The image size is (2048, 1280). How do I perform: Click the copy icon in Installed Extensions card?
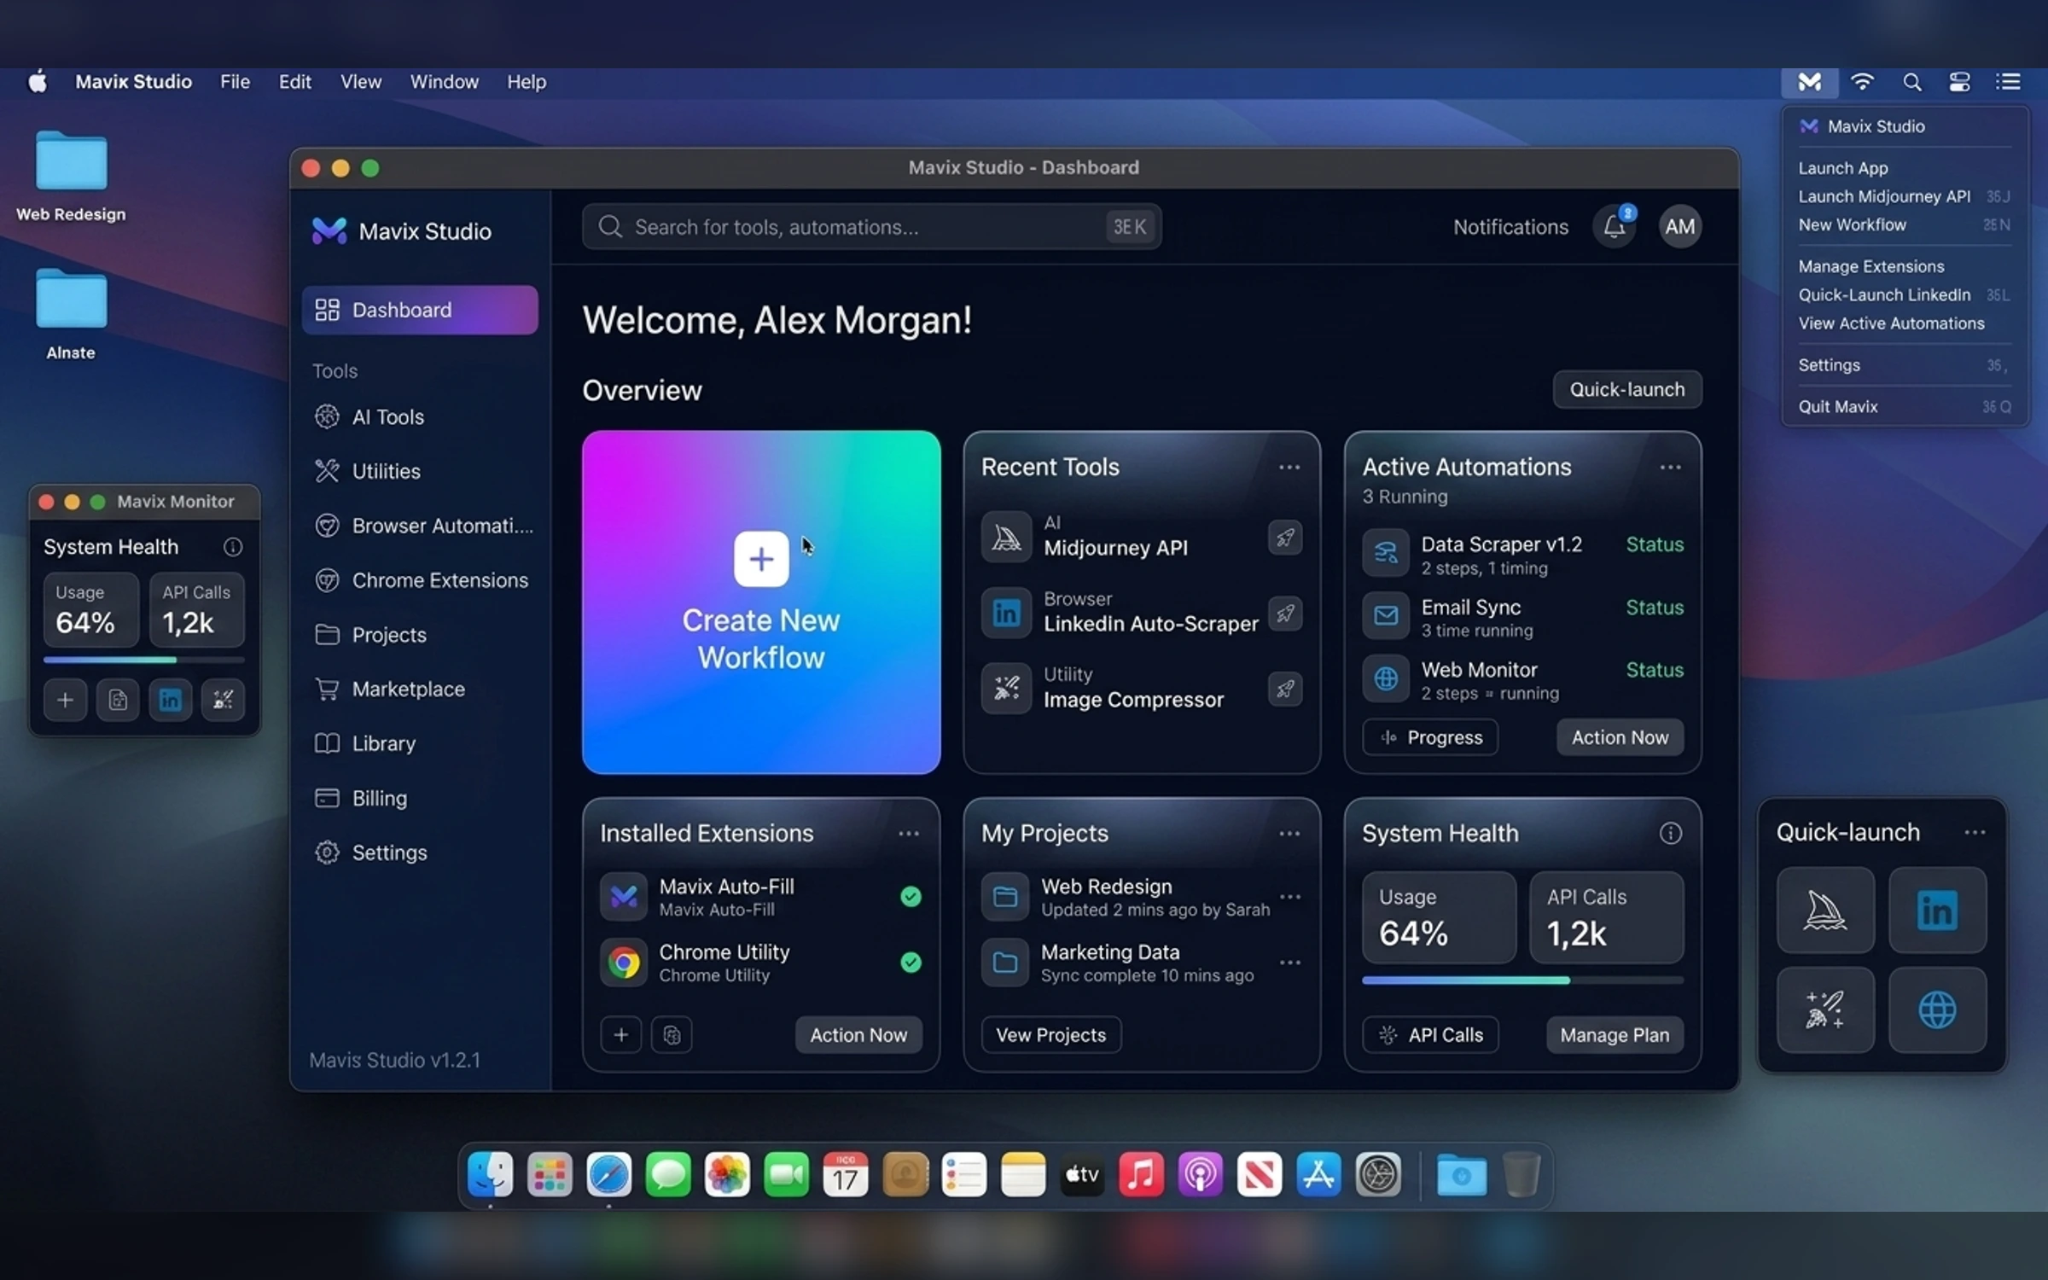(x=672, y=1035)
